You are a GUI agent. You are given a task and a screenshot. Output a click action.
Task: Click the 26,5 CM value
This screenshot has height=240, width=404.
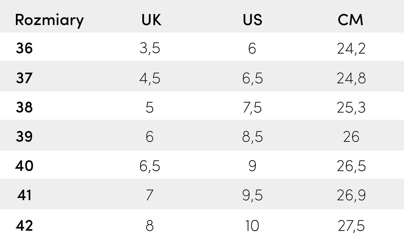351,166
